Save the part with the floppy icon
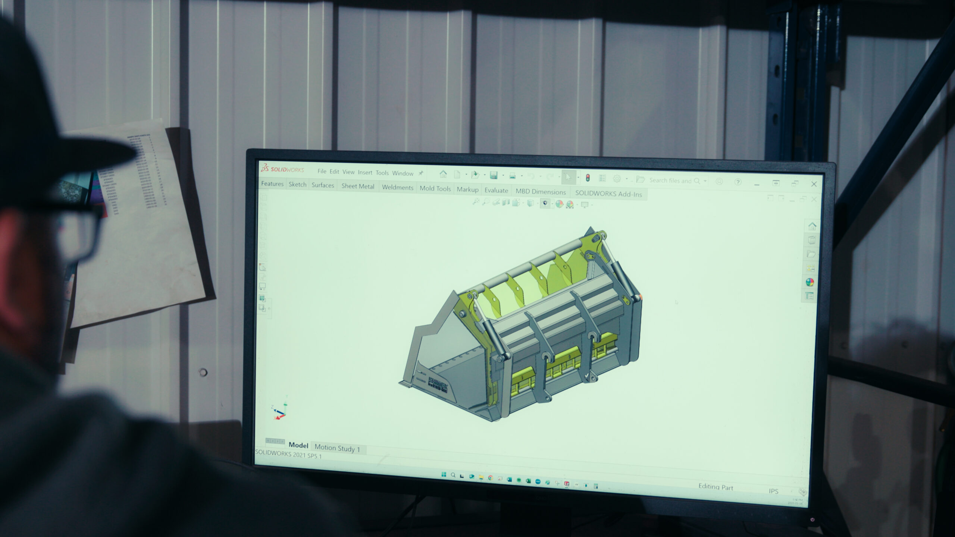The height and width of the screenshot is (537, 955). coord(494,175)
